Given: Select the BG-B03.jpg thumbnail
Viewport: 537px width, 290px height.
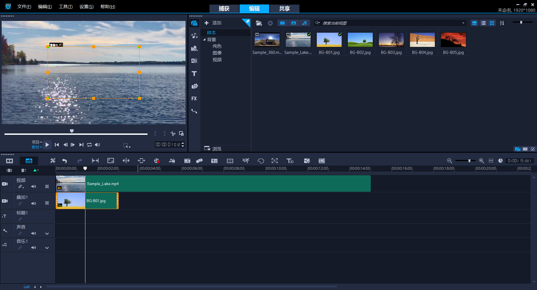Looking at the screenshot, I should click(391, 40).
